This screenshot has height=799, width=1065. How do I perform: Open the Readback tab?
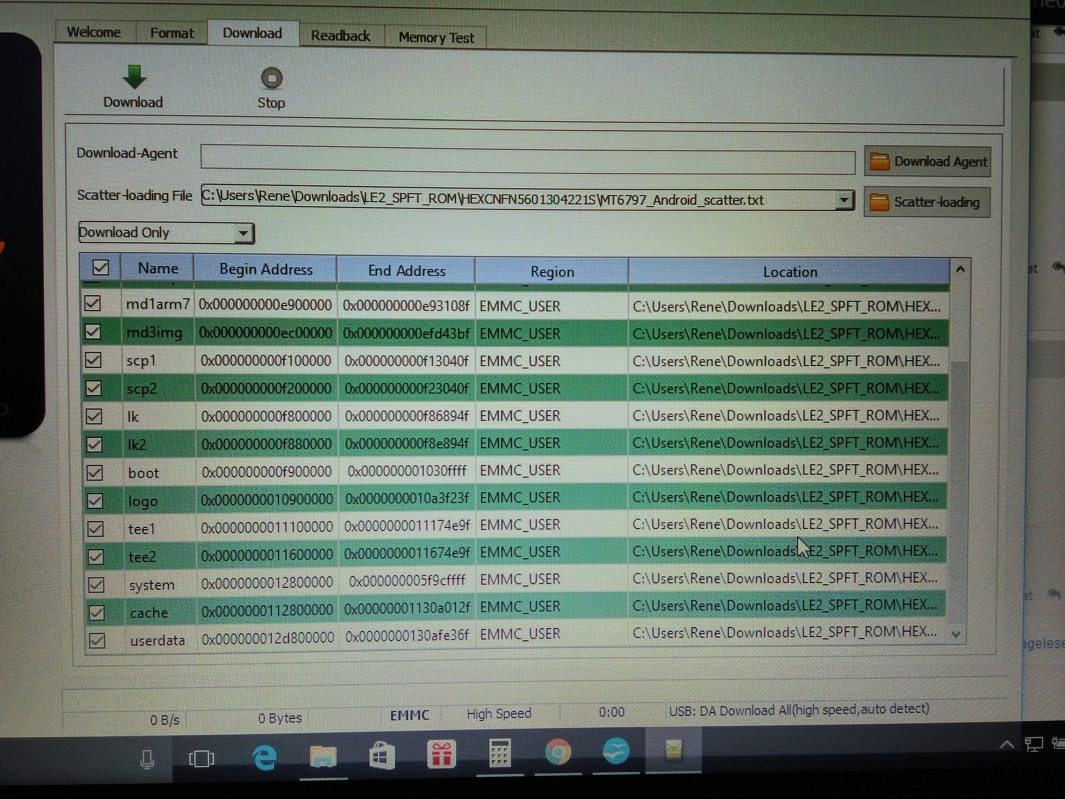click(x=341, y=36)
